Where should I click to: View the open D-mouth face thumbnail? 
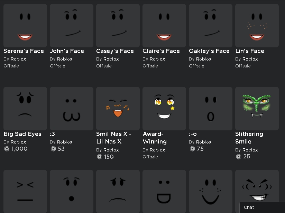click(164, 191)
